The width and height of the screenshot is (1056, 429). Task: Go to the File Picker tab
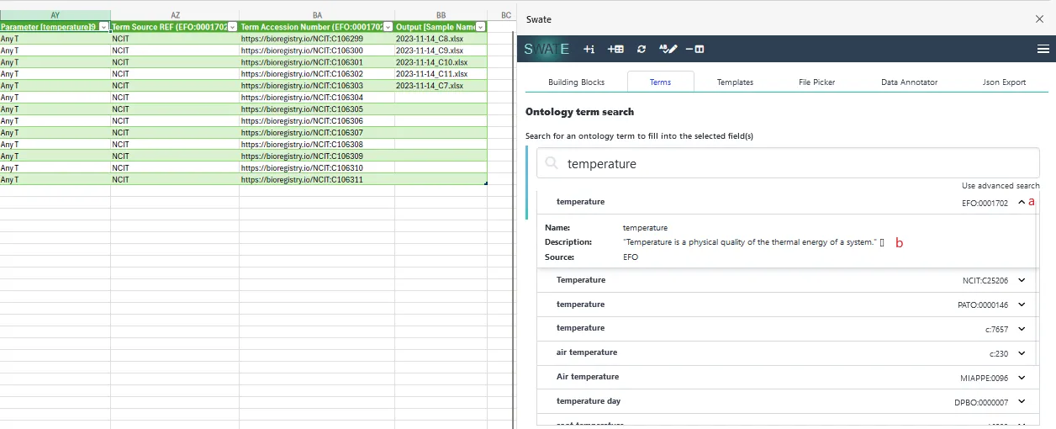tap(817, 82)
